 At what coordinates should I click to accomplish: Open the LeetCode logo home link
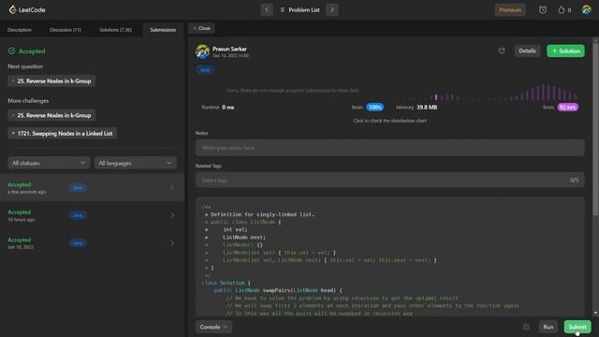(x=27, y=9)
